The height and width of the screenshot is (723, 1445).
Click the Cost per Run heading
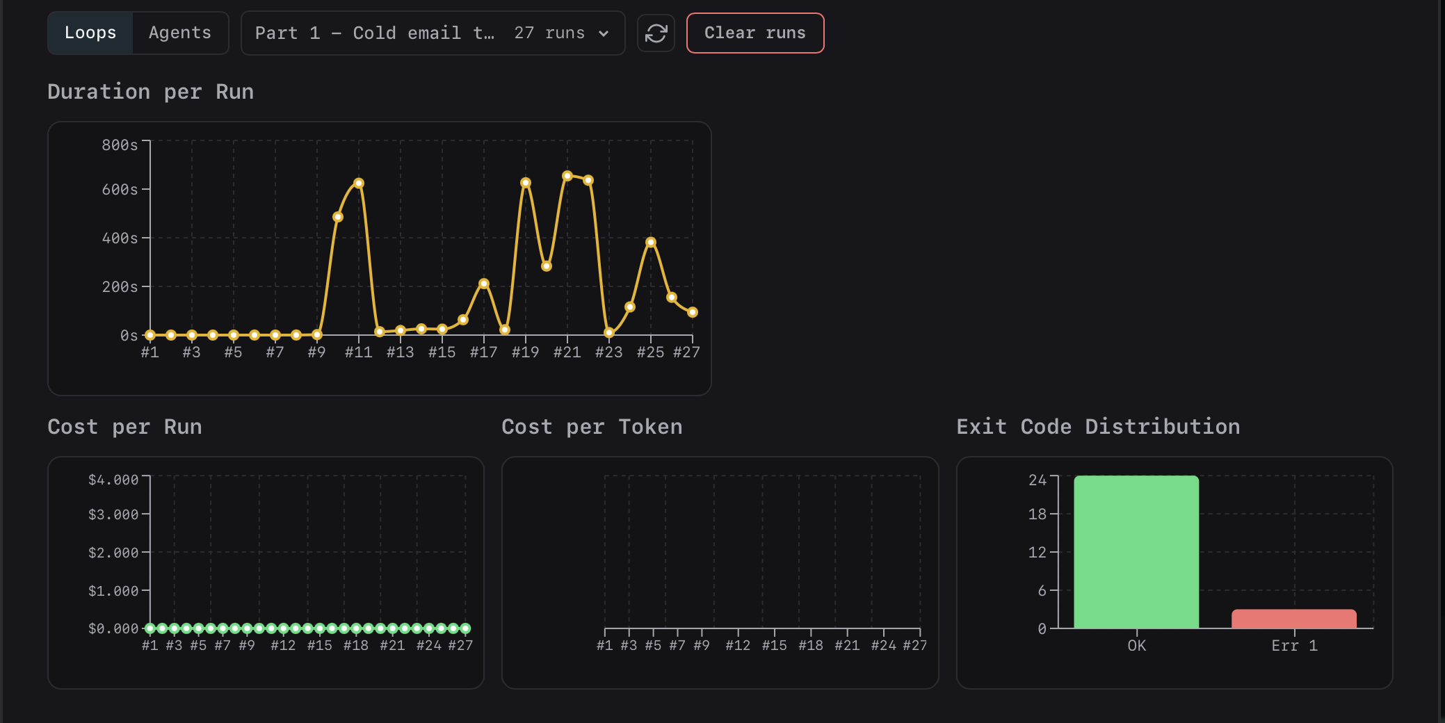coord(124,427)
